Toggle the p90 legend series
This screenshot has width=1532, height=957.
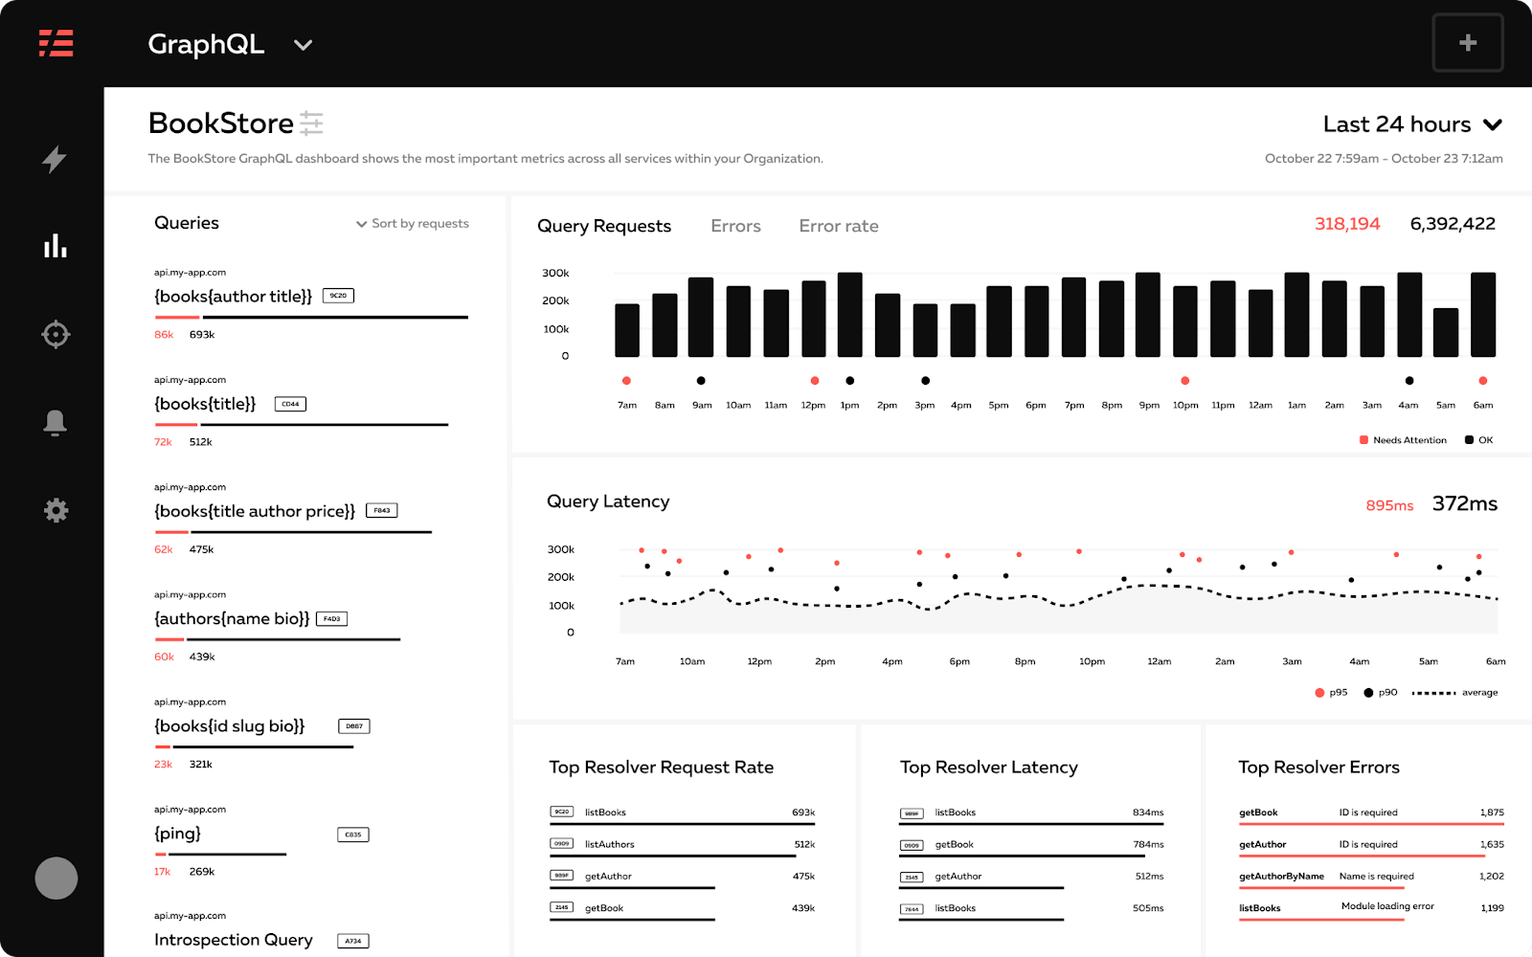(1380, 692)
